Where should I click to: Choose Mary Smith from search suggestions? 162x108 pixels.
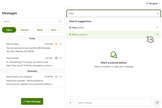coord(114,28)
